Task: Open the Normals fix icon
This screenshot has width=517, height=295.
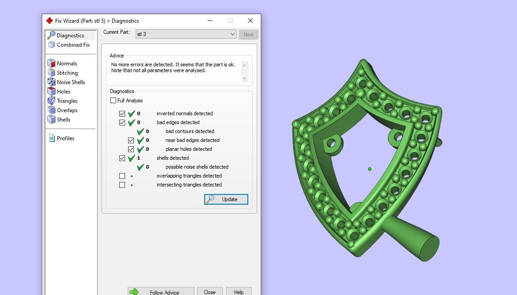Action: pos(52,63)
